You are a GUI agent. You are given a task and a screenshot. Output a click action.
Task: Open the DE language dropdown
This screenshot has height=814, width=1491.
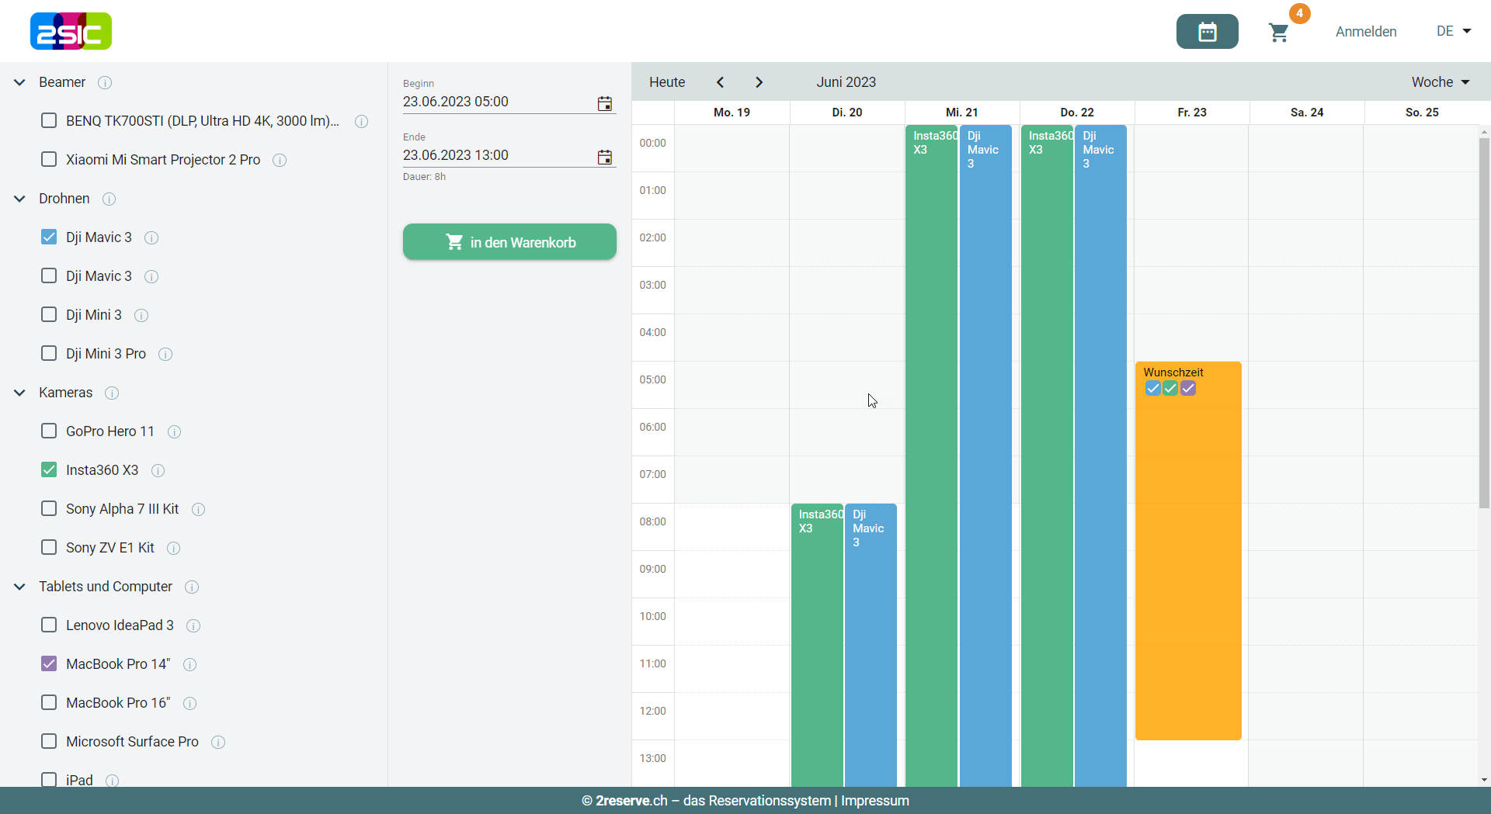click(x=1453, y=32)
